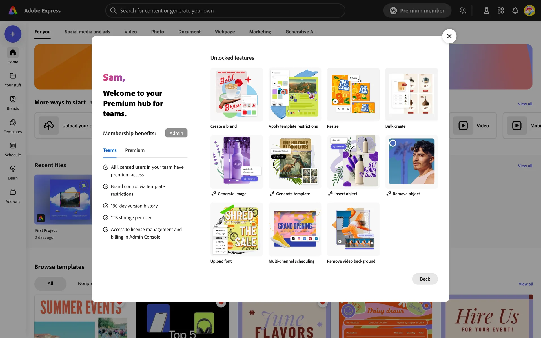Screen dimensions: 541x338
Task: Open the user profile avatar
Action: (529, 11)
